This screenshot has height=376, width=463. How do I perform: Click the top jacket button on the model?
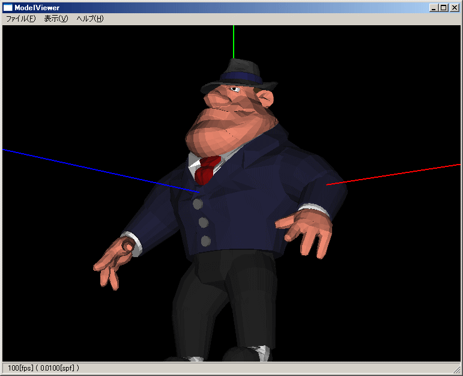point(198,204)
